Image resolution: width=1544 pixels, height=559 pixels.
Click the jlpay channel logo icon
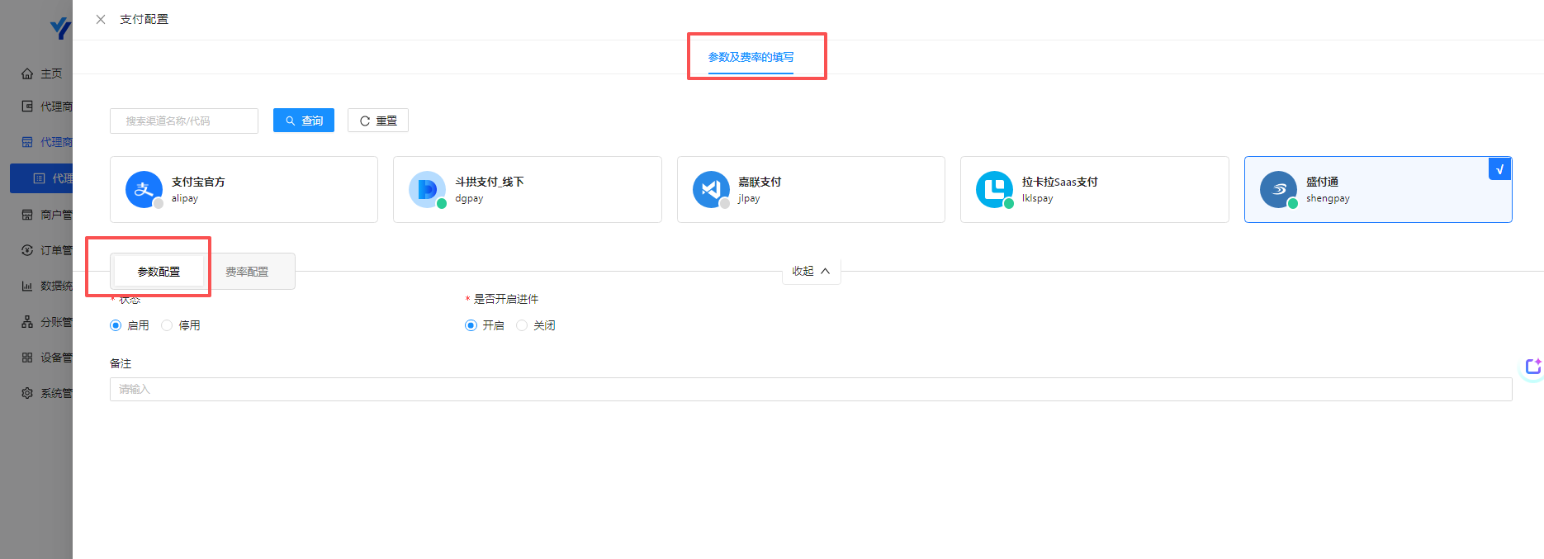coord(710,189)
